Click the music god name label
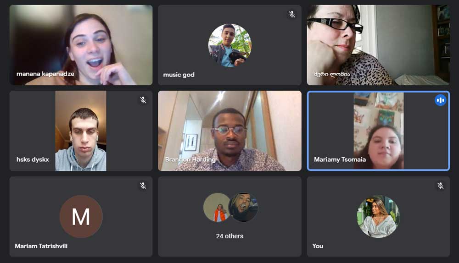The image size is (459, 263). click(179, 75)
